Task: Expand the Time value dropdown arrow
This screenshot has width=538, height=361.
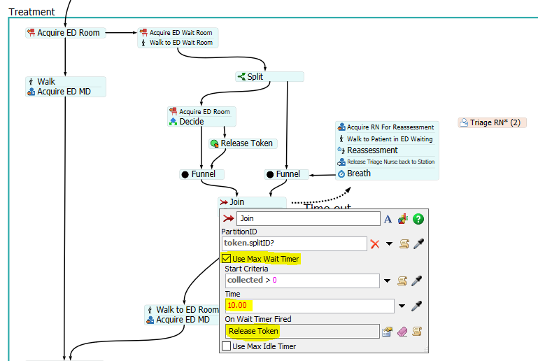Action: coord(402,306)
